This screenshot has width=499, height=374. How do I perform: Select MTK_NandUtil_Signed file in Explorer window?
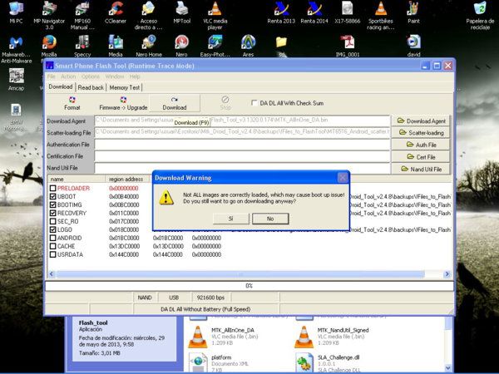pos(333,337)
